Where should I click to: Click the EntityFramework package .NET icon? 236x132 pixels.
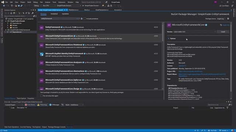pyautogui.click(x=42, y=28)
